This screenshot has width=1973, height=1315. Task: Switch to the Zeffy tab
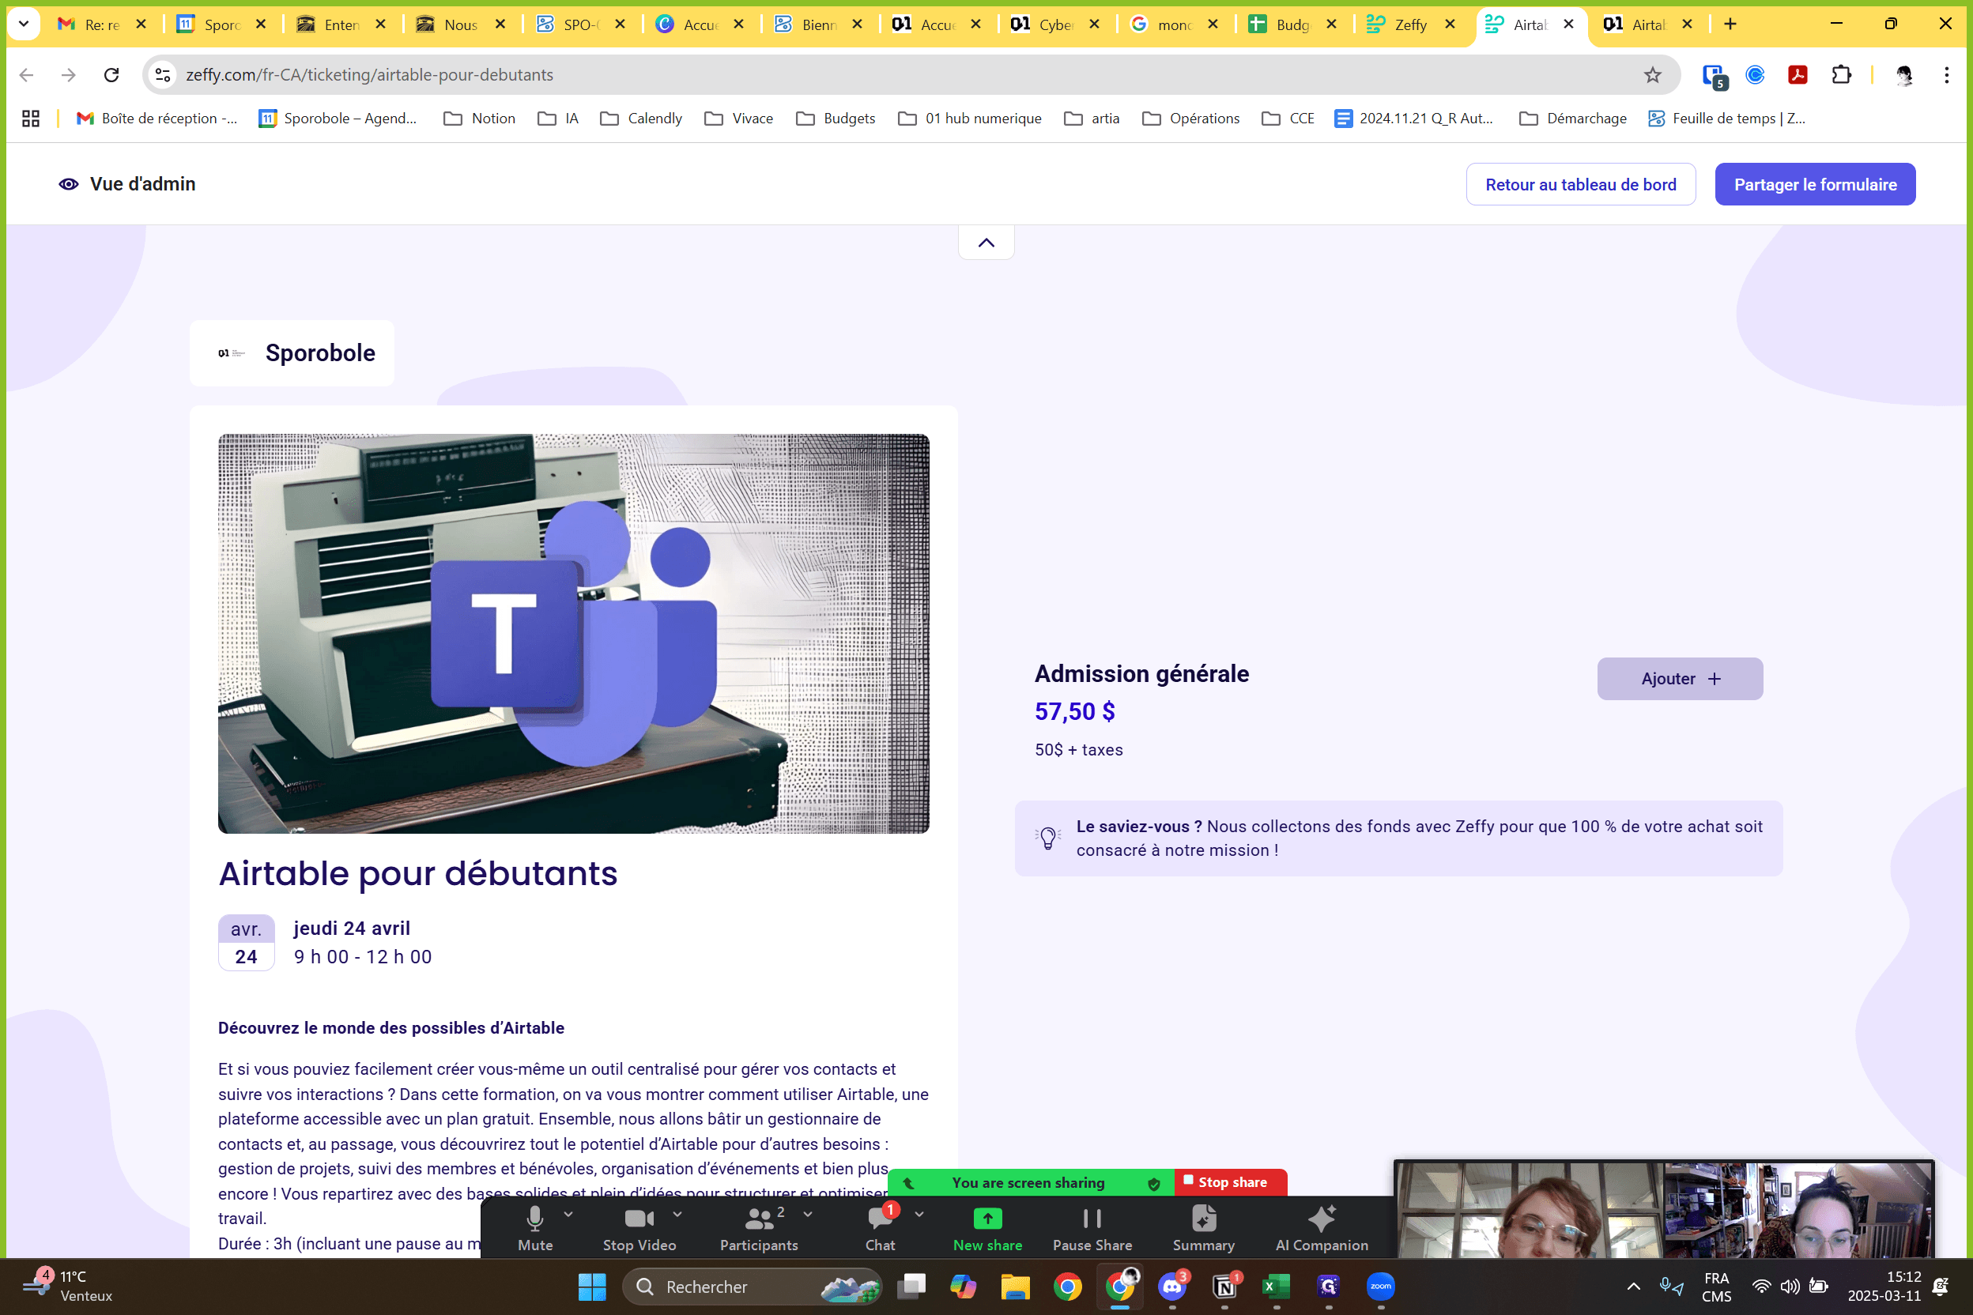click(x=1410, y=24)
